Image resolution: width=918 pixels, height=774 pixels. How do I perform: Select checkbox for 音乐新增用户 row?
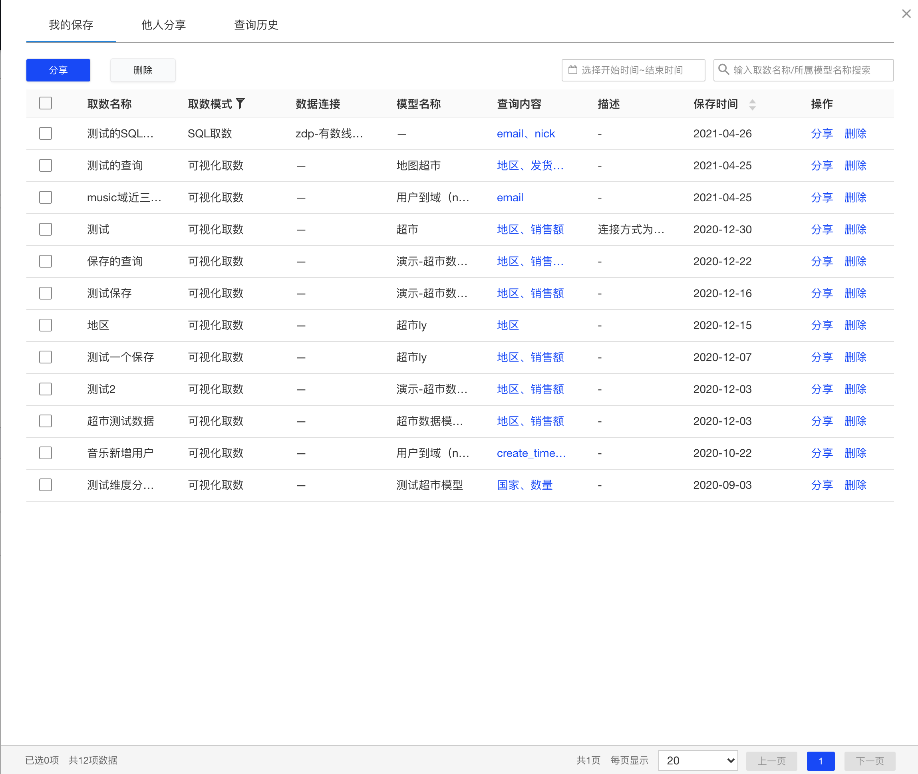tap(46, 453)
